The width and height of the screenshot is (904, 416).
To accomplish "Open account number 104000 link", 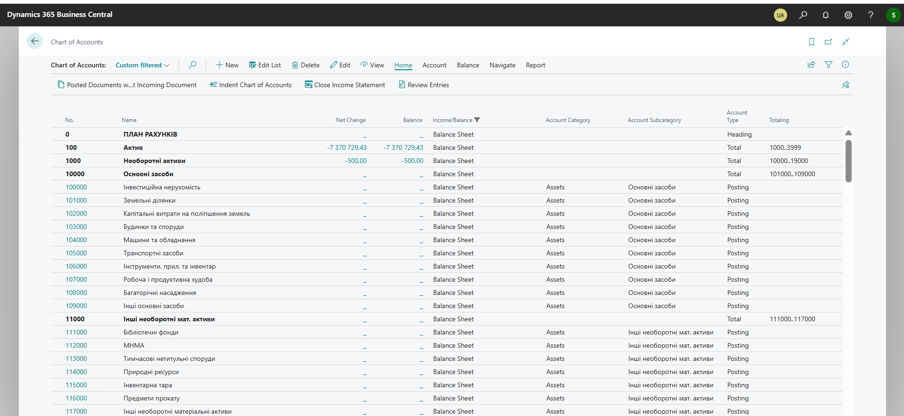I will (76, 240).
